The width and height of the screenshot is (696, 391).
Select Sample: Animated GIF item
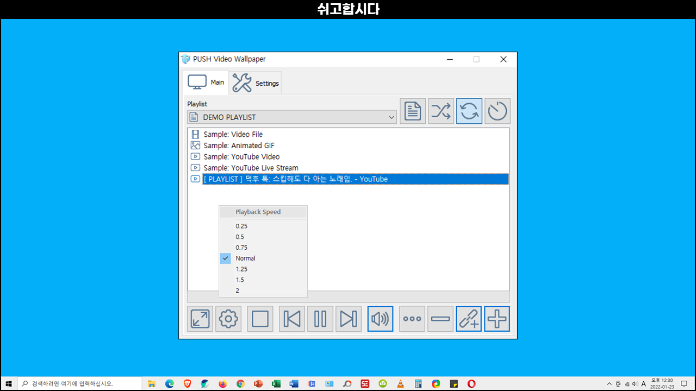(239, 146)
